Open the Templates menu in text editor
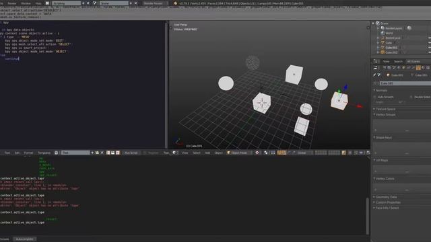This screenshot has height=242, width=431. click(44, 153)
